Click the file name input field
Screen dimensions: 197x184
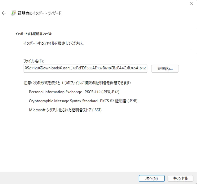pos(85,68)
